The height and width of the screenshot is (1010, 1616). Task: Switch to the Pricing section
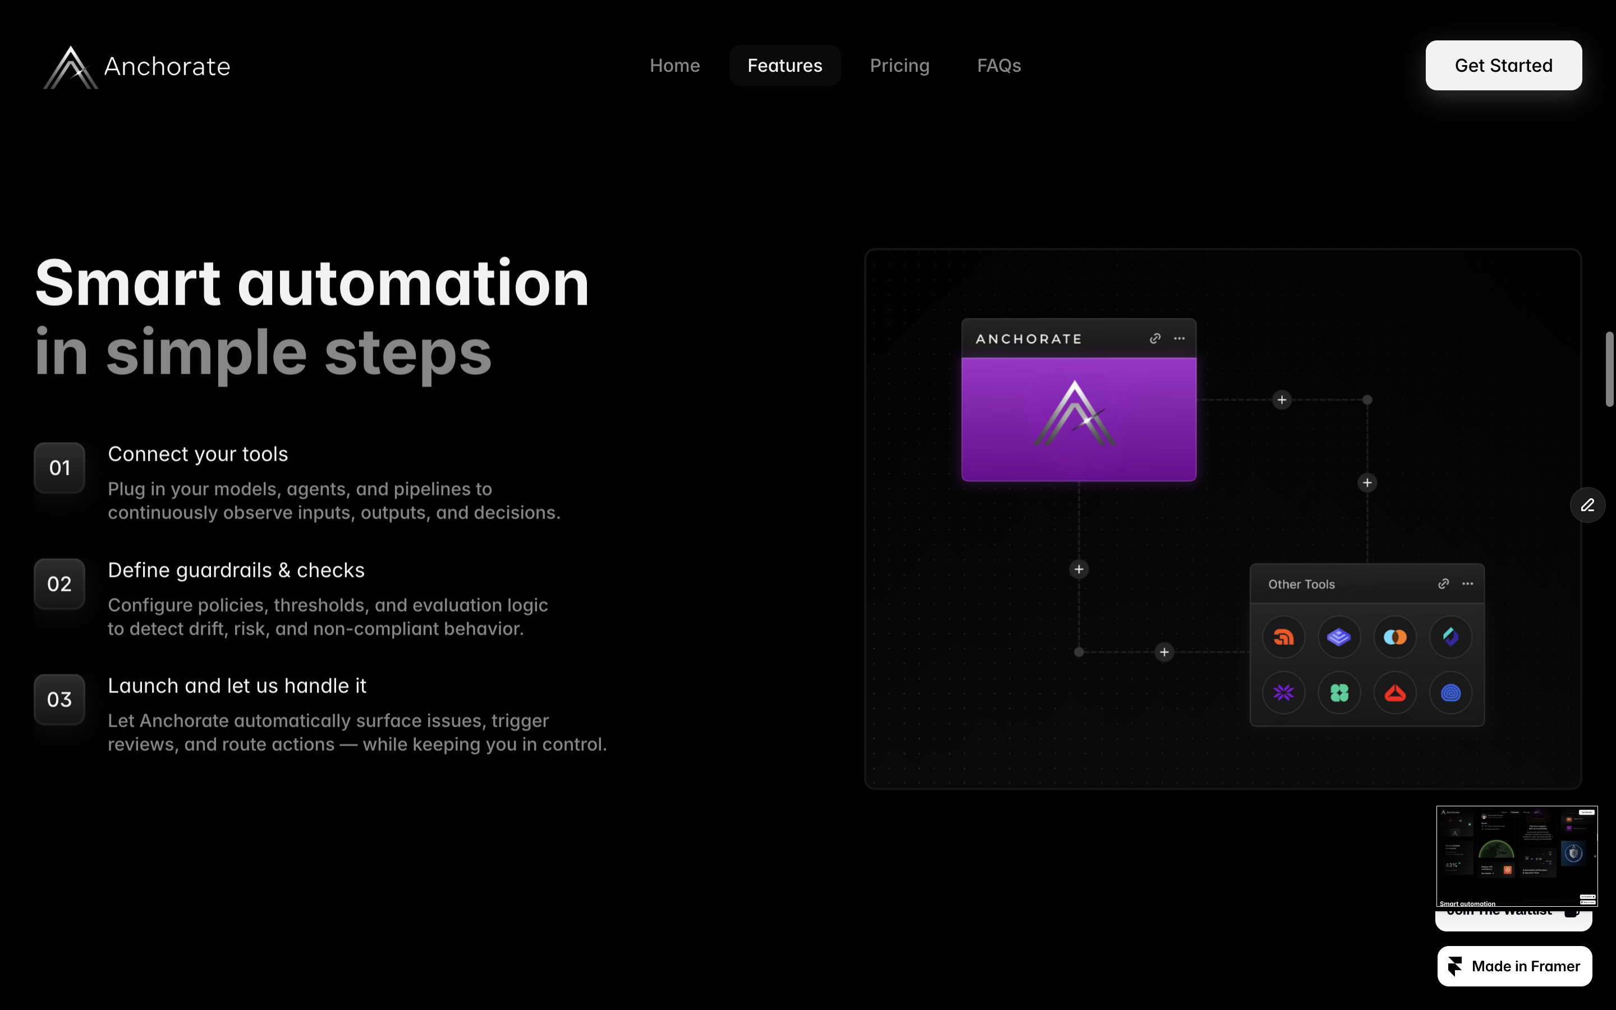tap(899, 65)
